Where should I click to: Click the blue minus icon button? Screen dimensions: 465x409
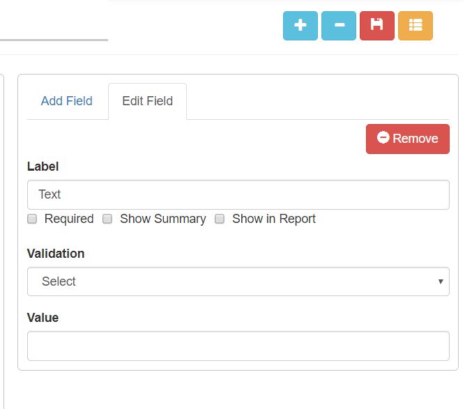(339, 26)
